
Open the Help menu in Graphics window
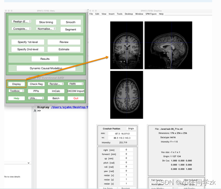click(161, 14)
